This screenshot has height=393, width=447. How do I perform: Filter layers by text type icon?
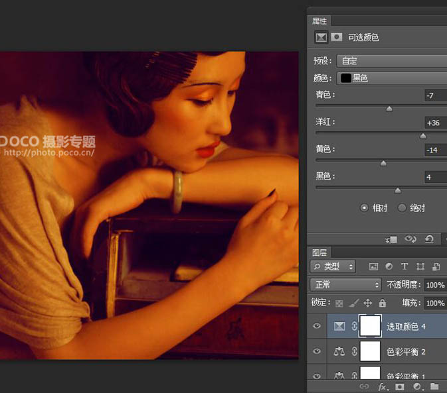point(404,266)
